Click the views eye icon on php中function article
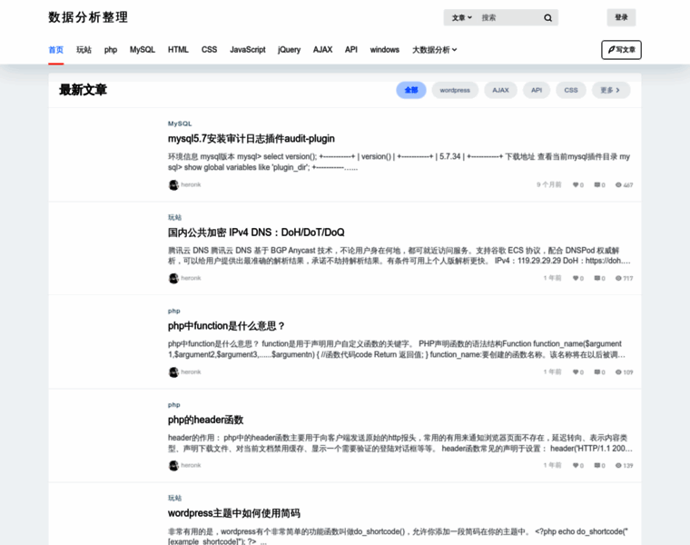The width and height of the screenshot is (690, 545). [618, 372]
